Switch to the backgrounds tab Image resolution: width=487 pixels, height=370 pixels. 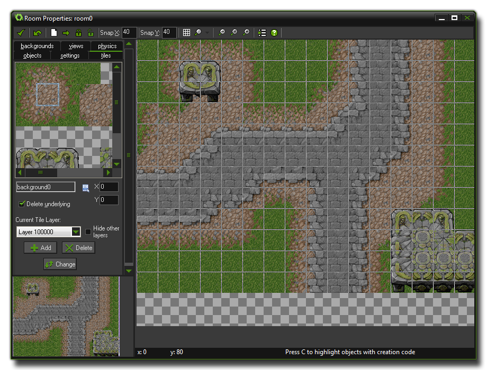pos(37,46)
